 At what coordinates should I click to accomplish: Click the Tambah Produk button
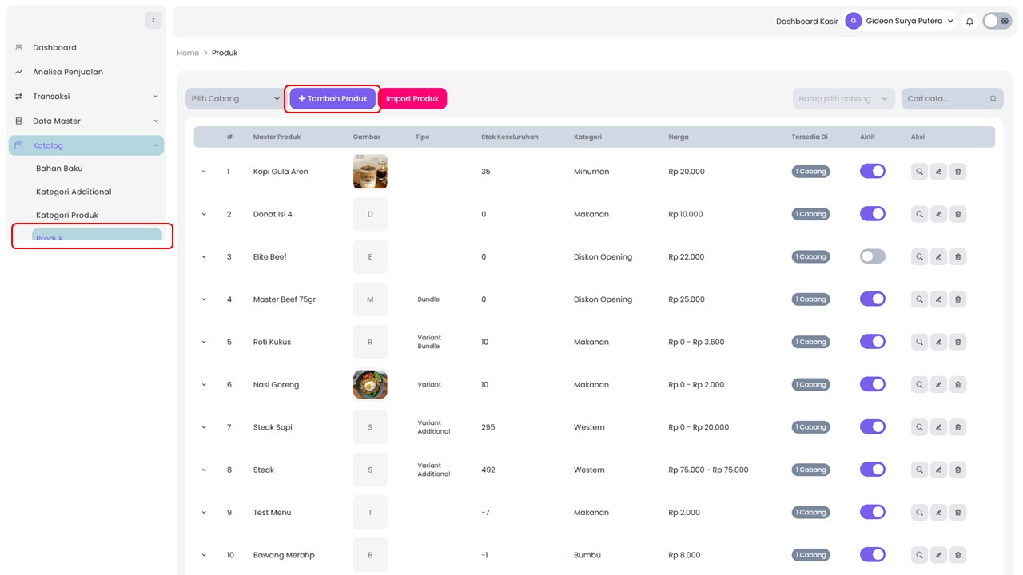332,99
